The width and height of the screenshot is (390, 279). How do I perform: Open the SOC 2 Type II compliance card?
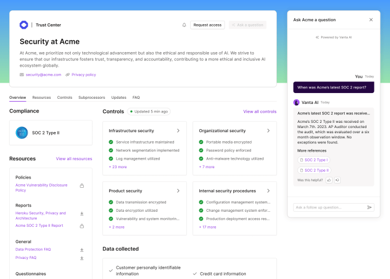coord(51,133)
